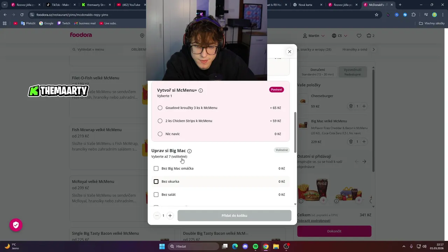Click Vyhledat v menu search field
Image resolution: width=448 pixels, height=252 pixels.
[91, 49]
